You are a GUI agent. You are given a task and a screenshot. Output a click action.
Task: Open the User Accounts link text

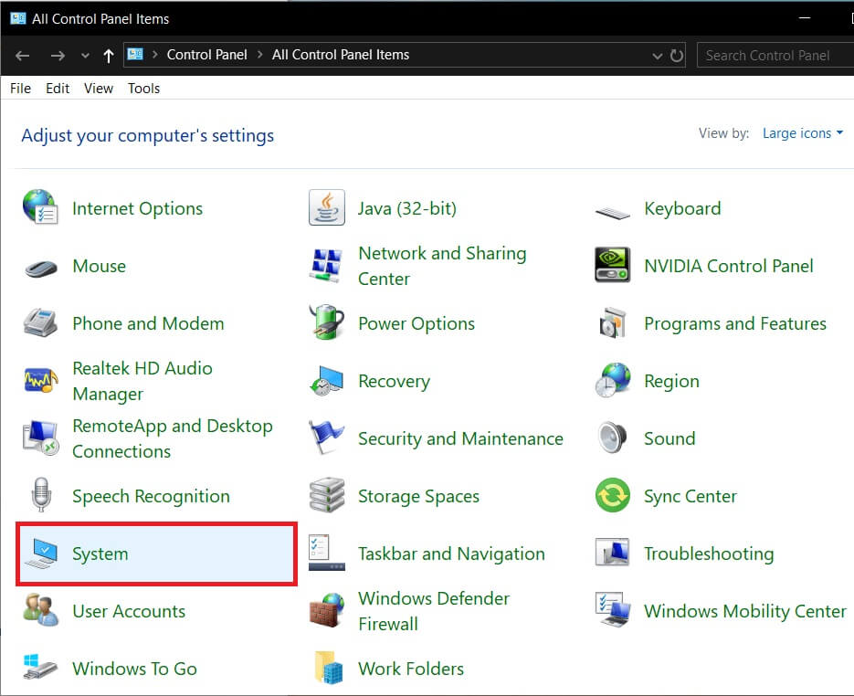coord(129,611)
